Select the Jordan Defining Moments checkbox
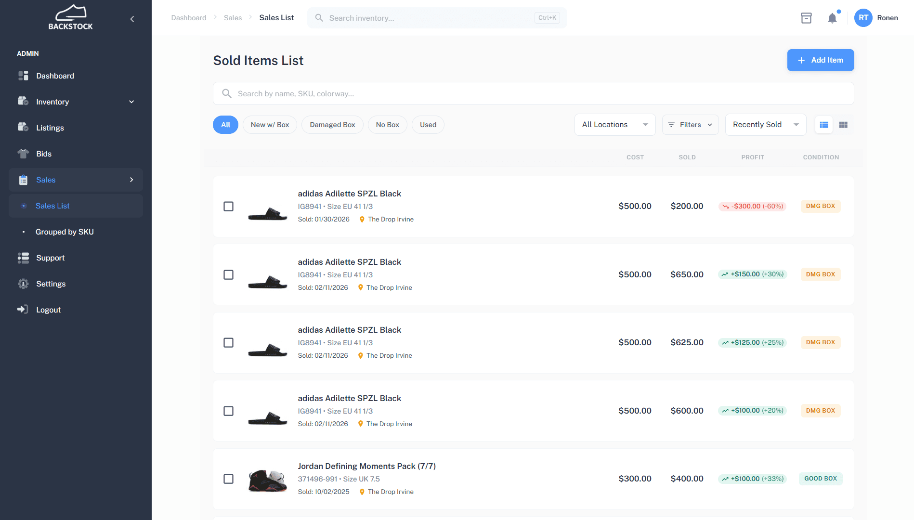The height and width of the screenshot is (520, 914). 228,479
